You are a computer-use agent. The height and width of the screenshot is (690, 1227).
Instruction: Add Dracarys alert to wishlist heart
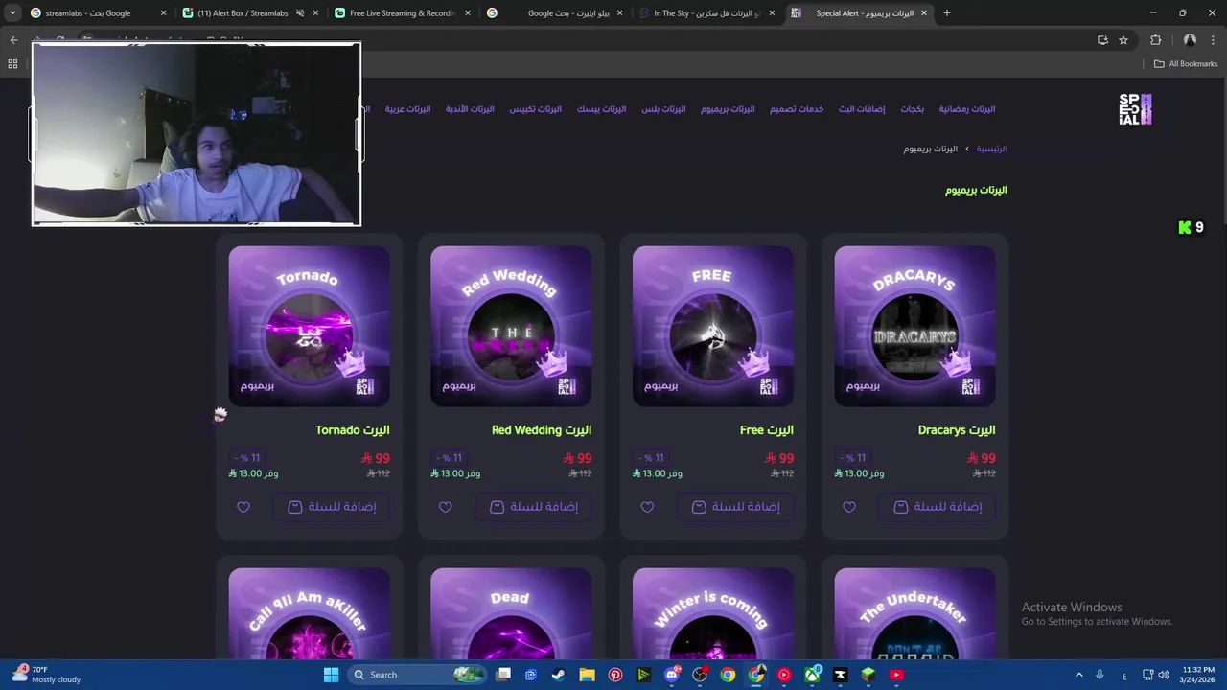click(849, 507)
